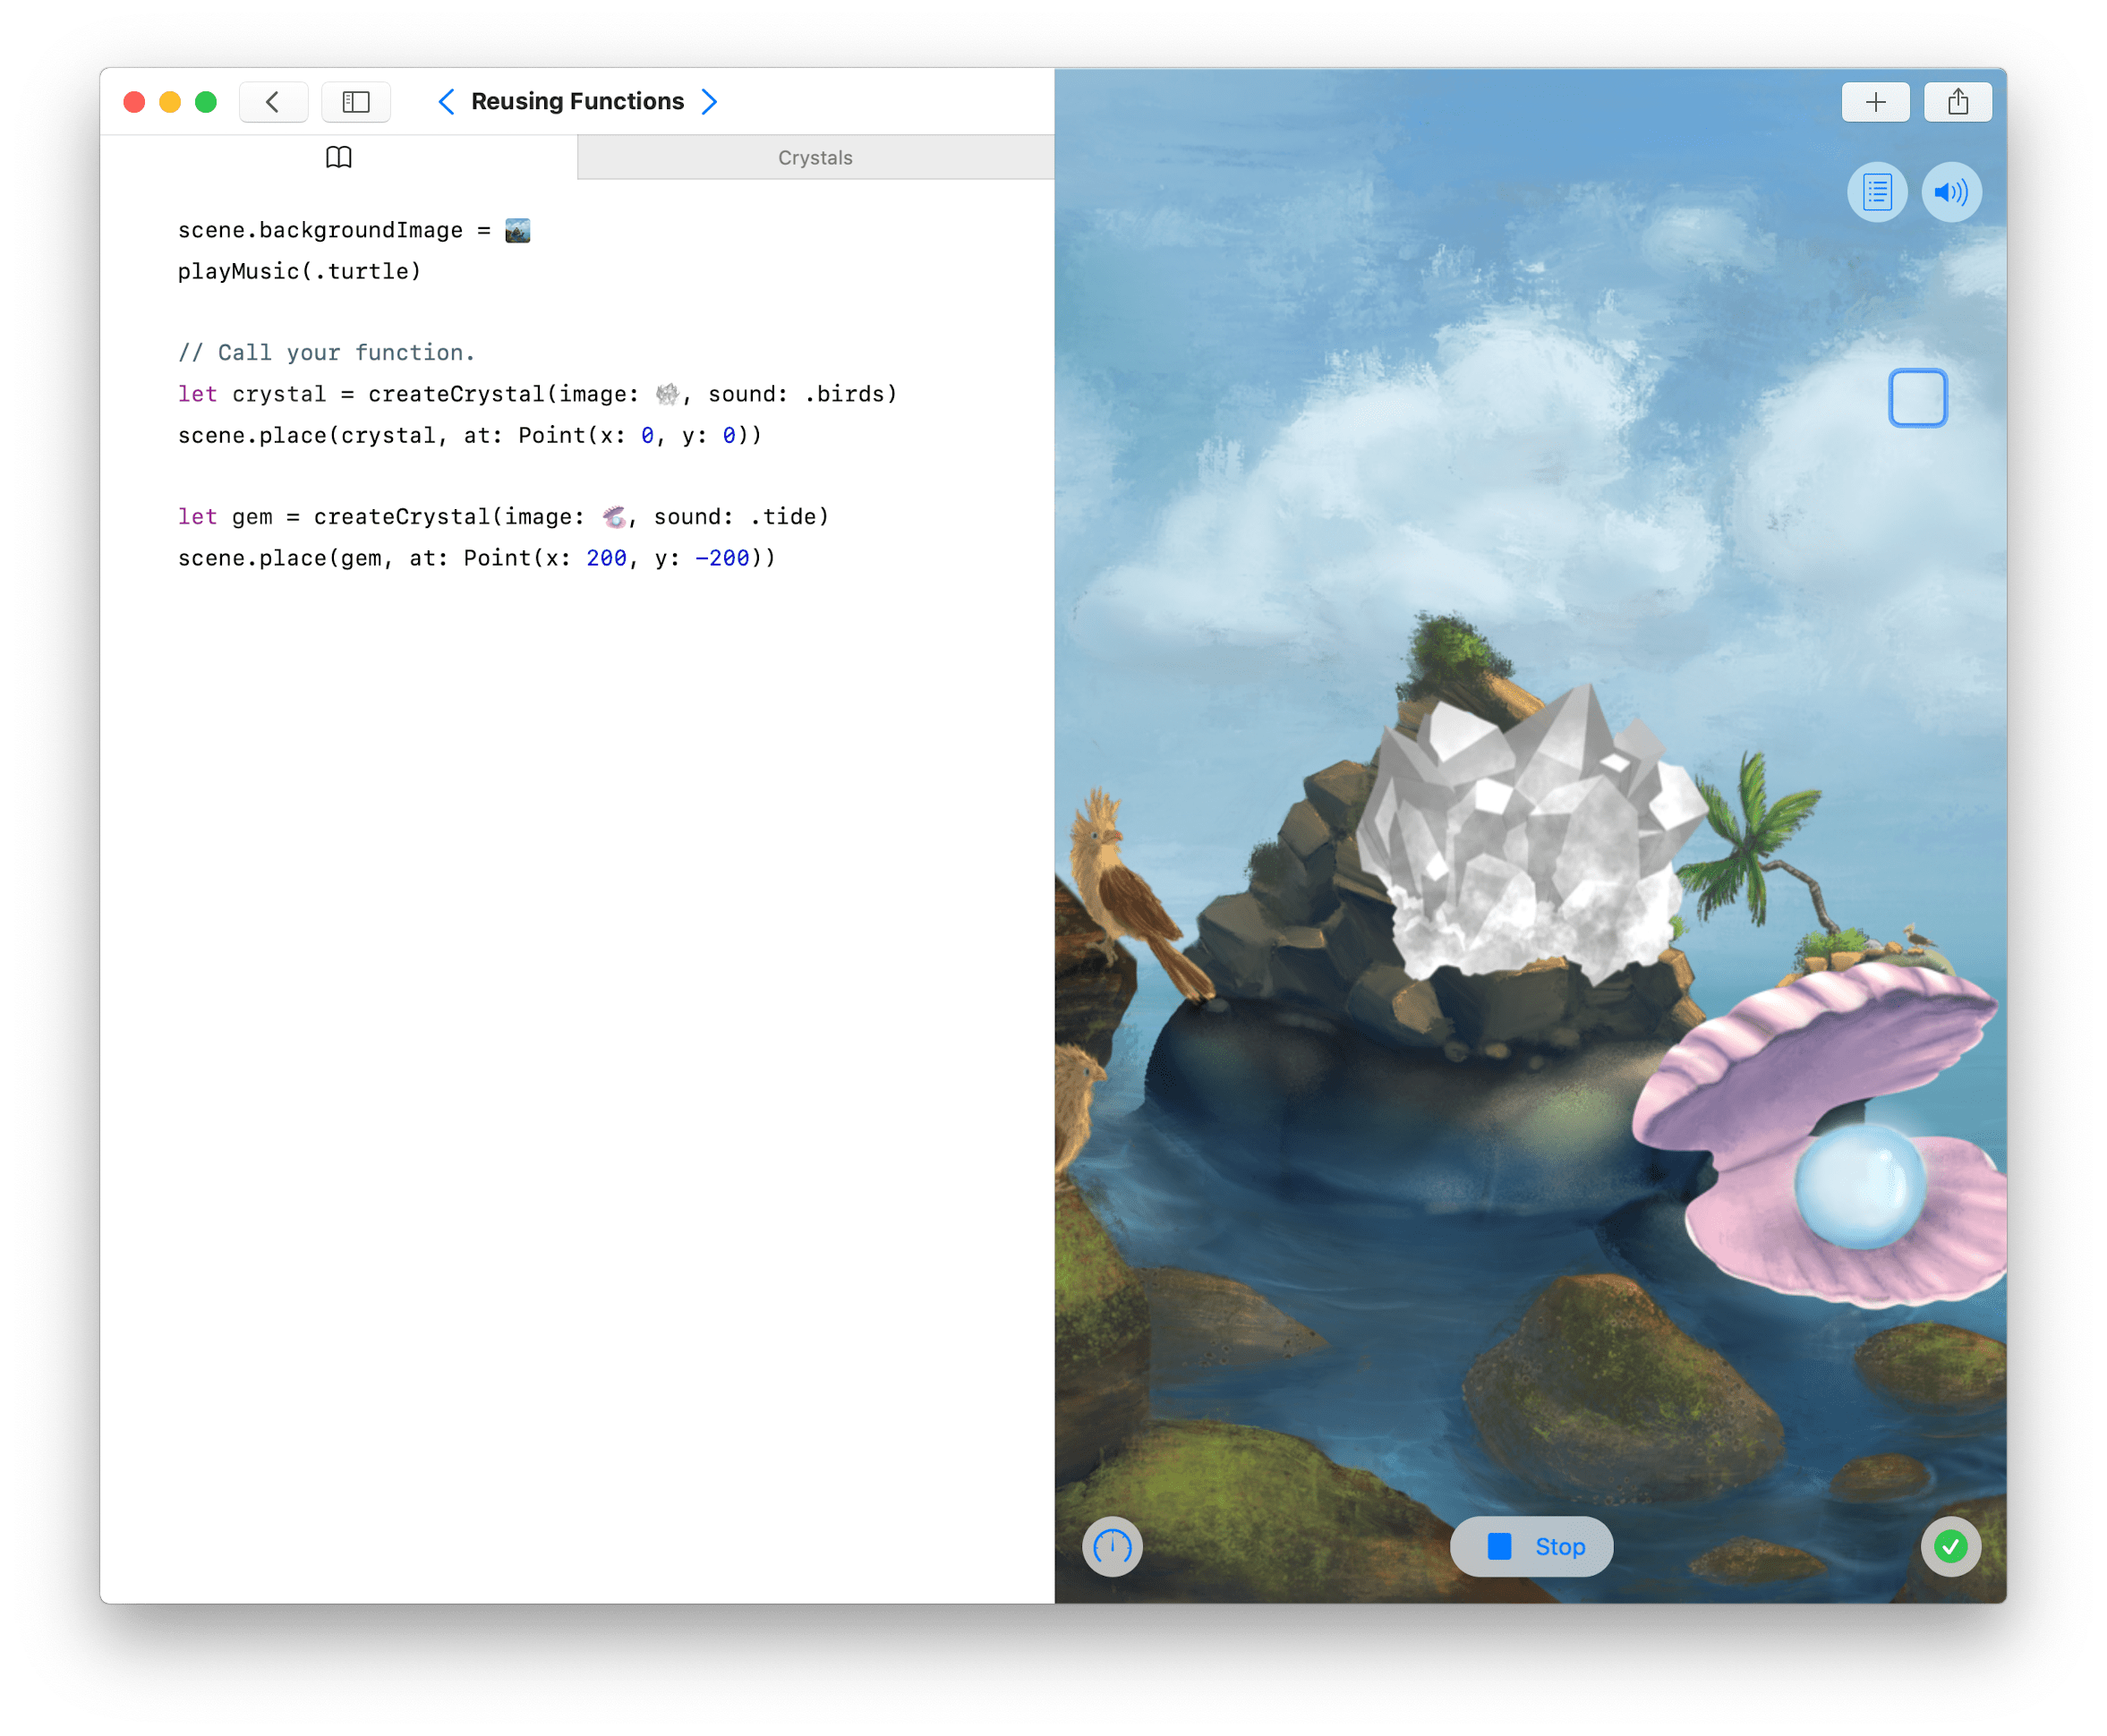Go to the previous page chevron
Screen dimensions: 2107x1736
[x=446, y=102]
